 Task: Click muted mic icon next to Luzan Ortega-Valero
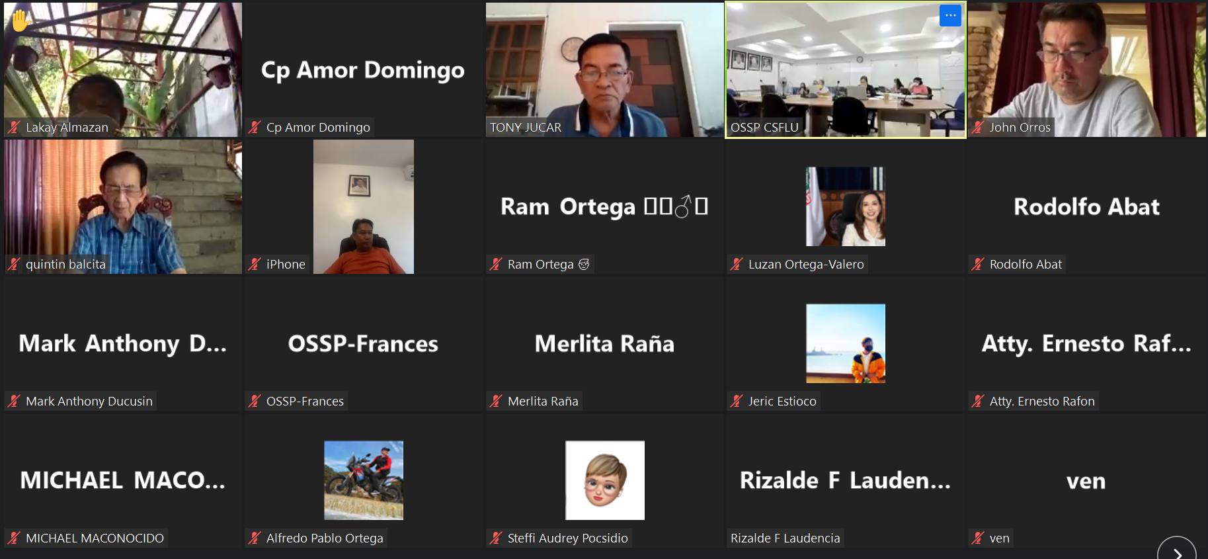pyautogui.click(x=737, y=264)
